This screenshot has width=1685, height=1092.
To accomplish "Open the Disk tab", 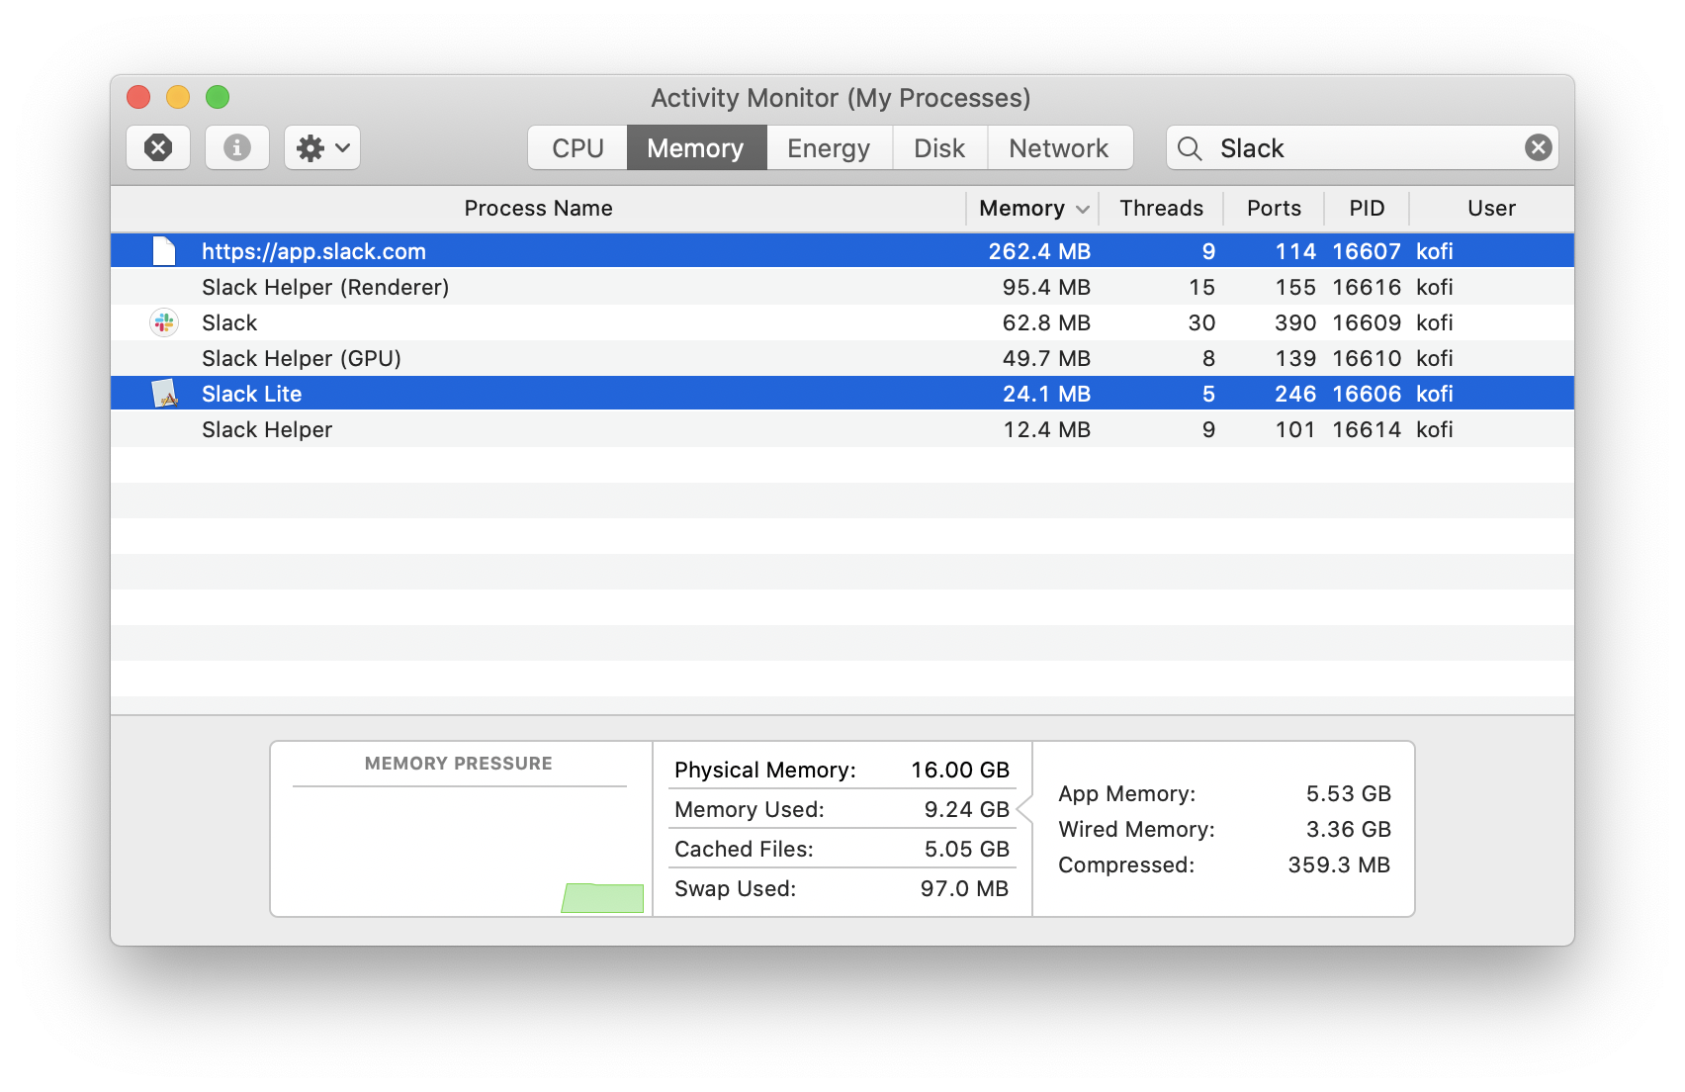I will pos(939,148).
